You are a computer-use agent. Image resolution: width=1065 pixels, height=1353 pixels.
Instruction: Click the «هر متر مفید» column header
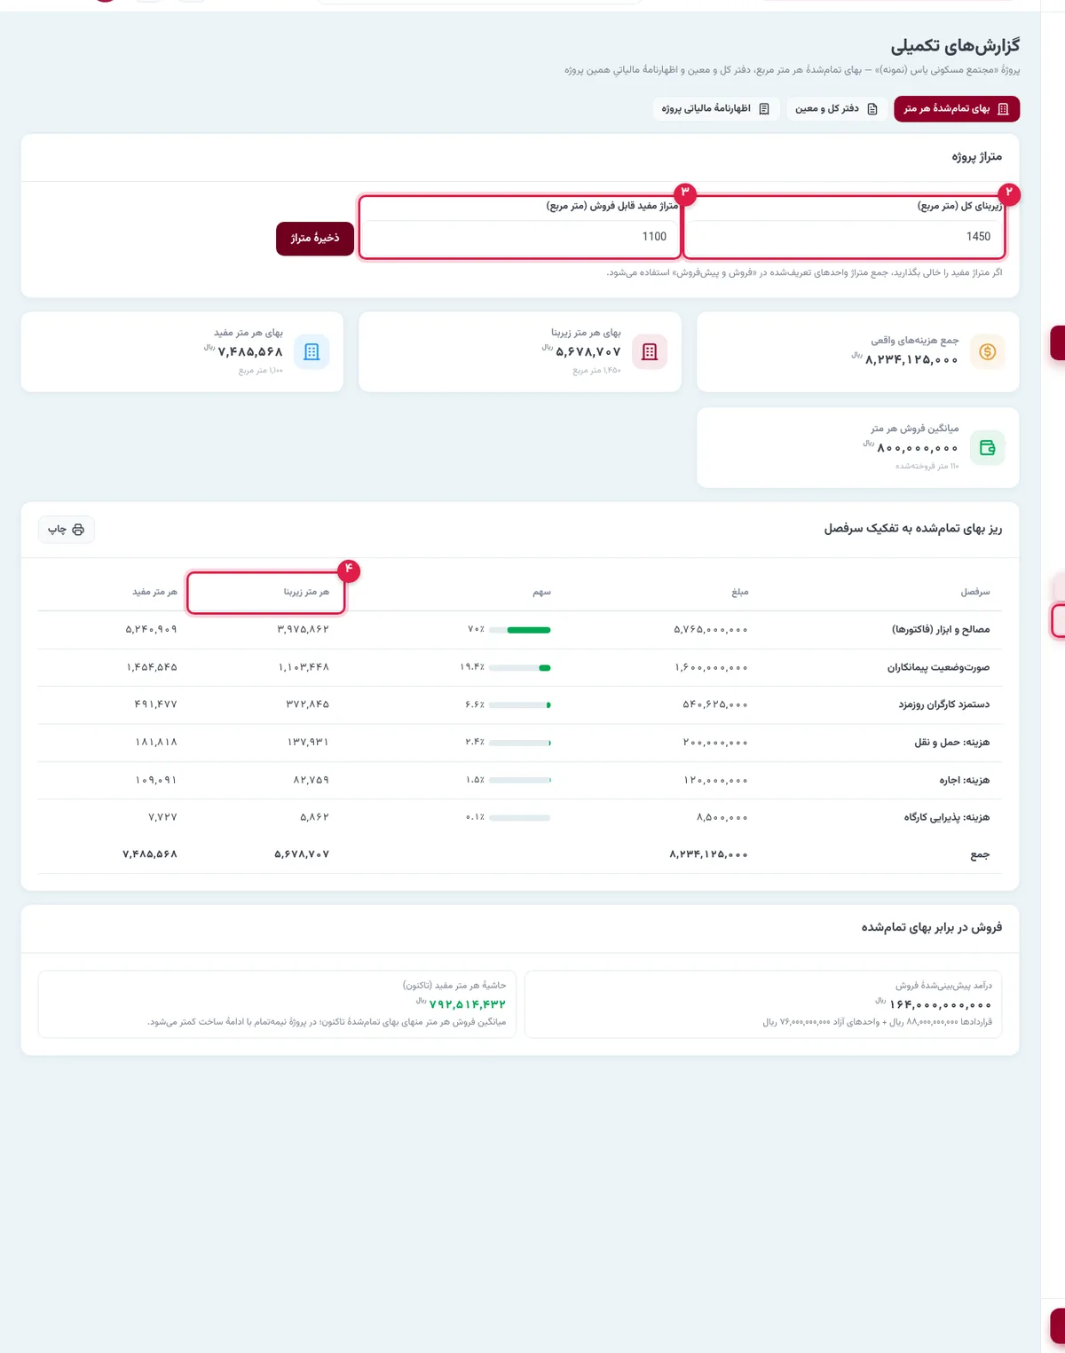(154, 592)
